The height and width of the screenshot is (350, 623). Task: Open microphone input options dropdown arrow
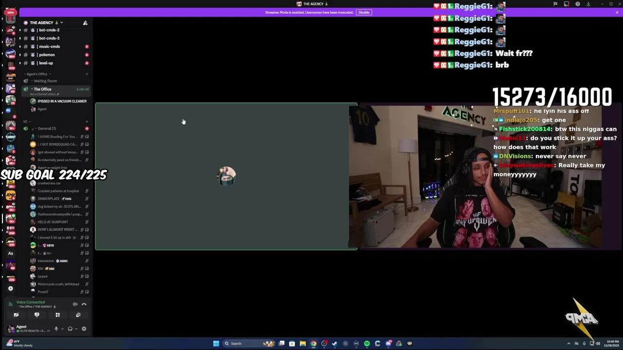(62, 329)
